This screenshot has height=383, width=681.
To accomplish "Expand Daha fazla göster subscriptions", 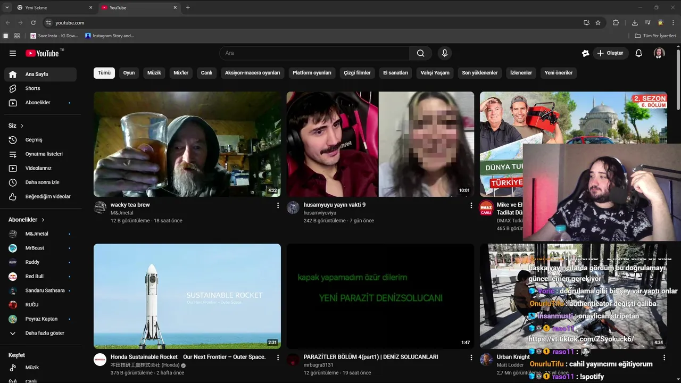I will tap(40, 333).
